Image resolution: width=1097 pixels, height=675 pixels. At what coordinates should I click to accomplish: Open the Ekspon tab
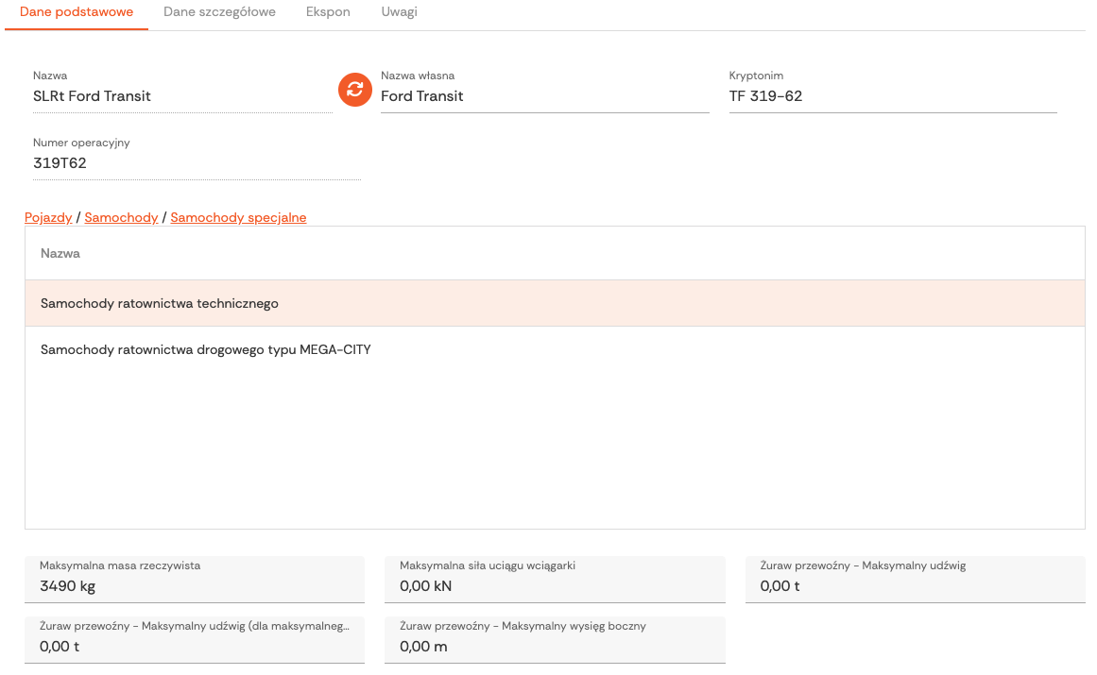[328, 12]
